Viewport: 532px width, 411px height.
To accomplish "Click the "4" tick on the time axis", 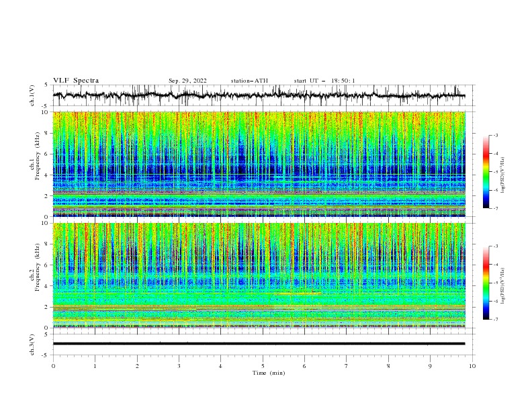I will click(x=220, y=366).
